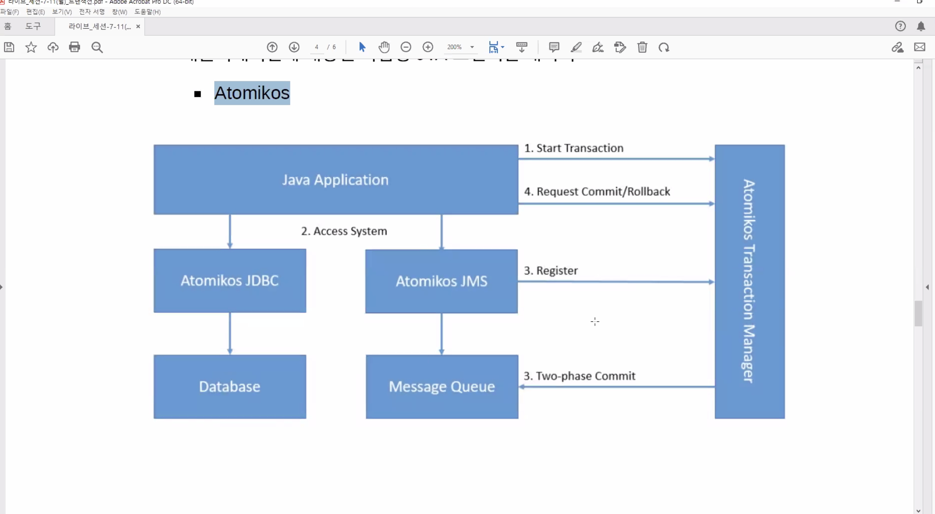This screenshot has width=935, height=514.
Task: Open the Find text search tool
Action: (97, 47)
